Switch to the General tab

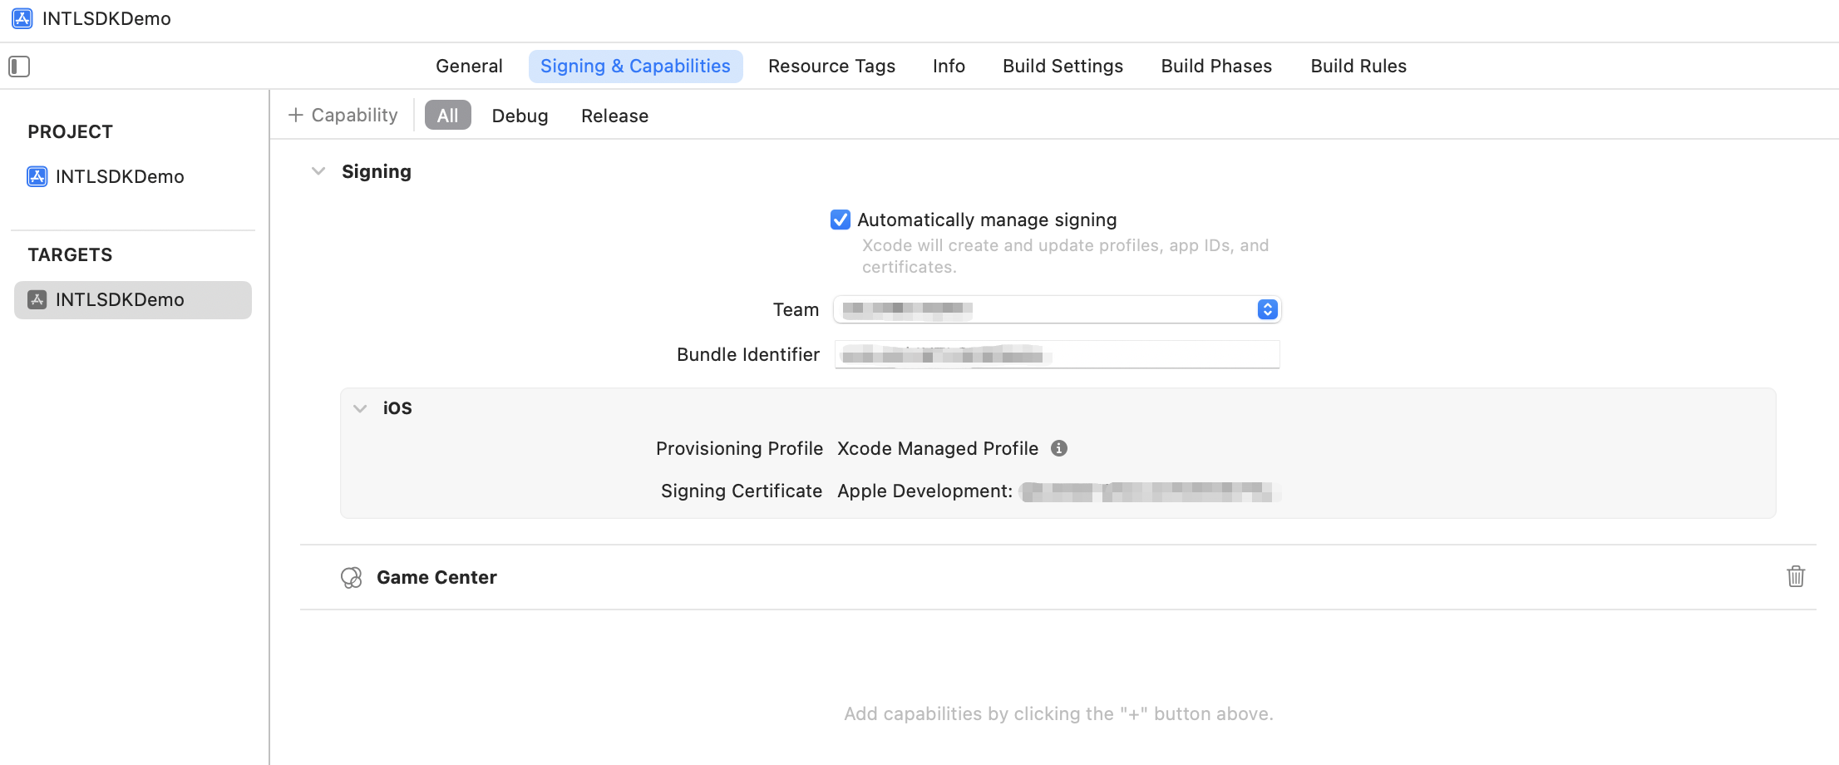[x=469, y=66]
